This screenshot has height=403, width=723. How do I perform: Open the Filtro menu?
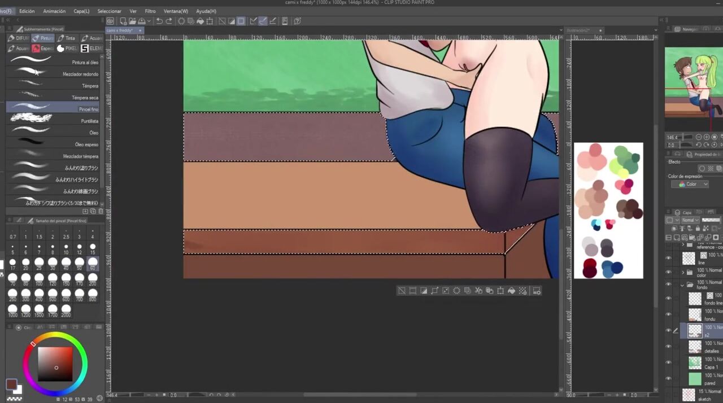(x=150, y=11)
